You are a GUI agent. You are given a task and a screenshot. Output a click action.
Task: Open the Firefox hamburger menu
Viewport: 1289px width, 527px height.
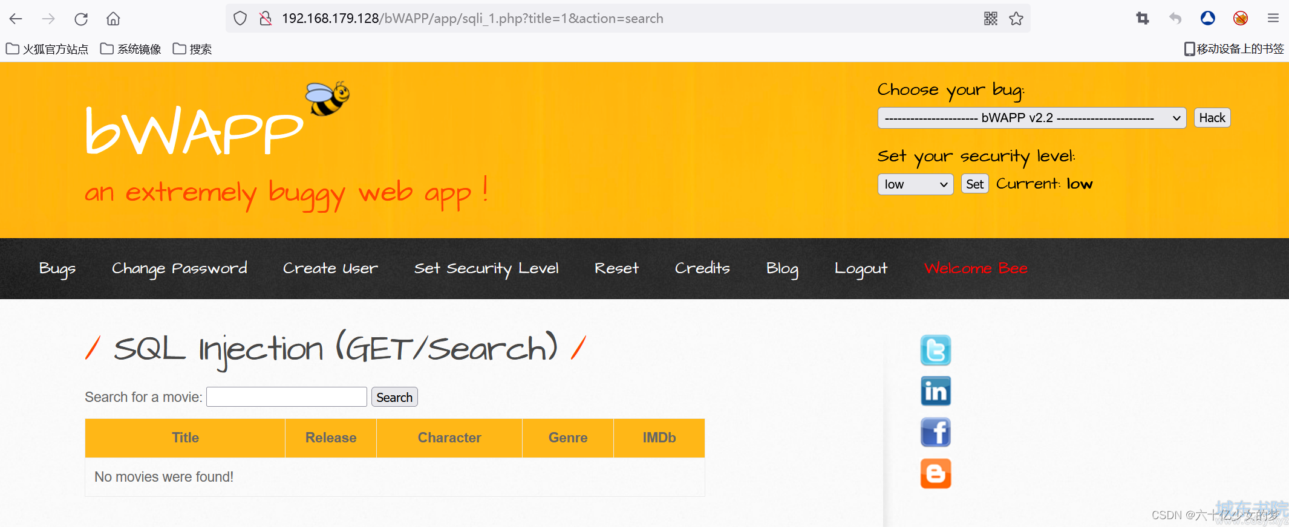click(x=1273, y=19)
